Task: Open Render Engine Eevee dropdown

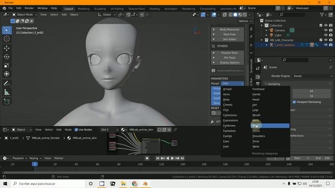Action: [312, 76]
